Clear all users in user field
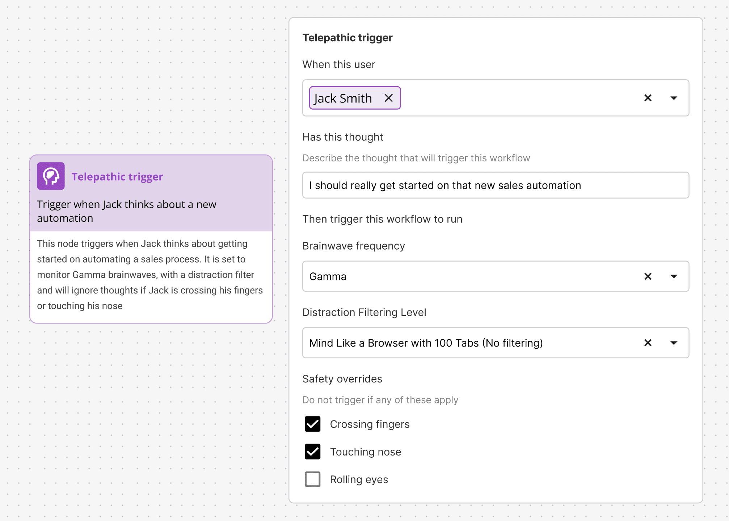This screenshot has height=521, width=729. (648, 98)
